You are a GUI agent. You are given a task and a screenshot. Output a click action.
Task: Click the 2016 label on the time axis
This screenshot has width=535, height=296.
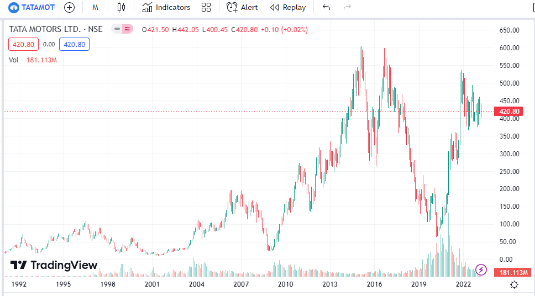click(374, 284)
